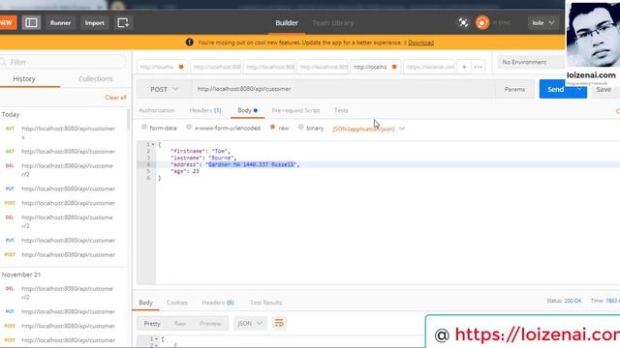Switch to the Team Library tab

pos(332,23)
